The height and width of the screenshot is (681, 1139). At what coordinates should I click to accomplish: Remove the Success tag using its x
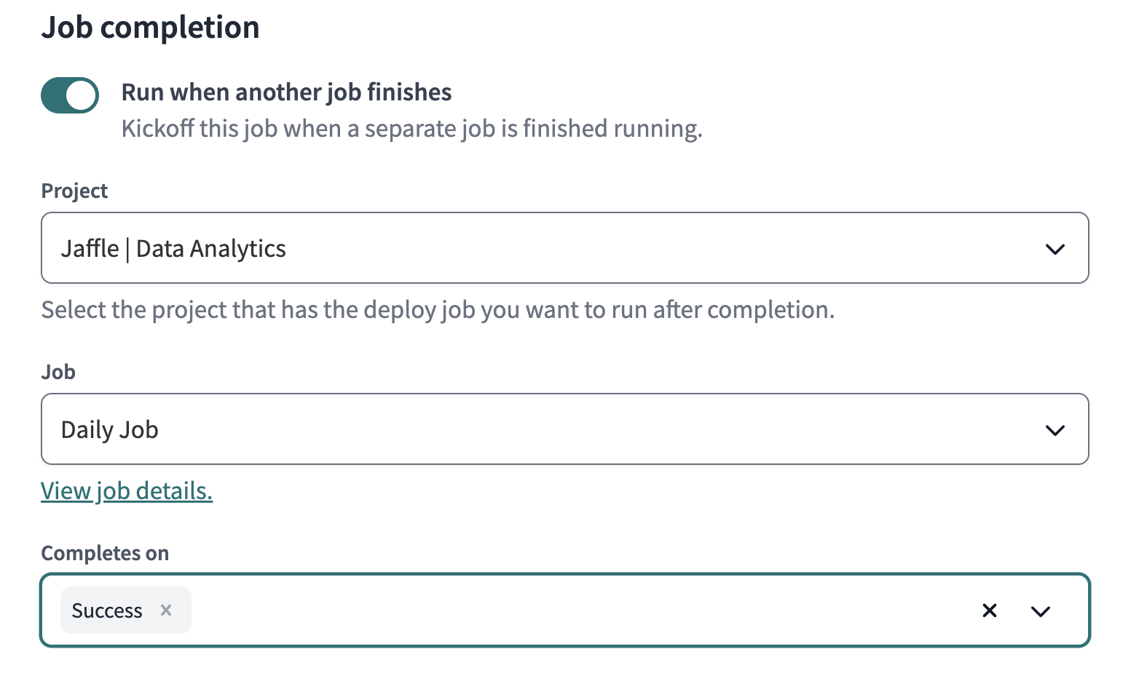[x=166, y=610]
